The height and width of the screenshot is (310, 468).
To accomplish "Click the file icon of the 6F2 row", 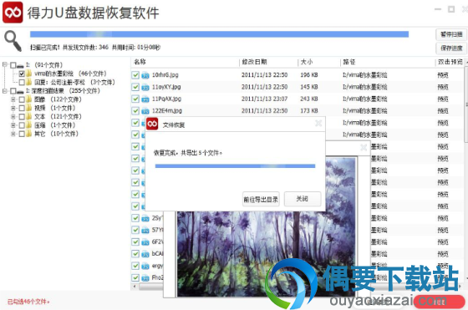I will click(145, 242).
